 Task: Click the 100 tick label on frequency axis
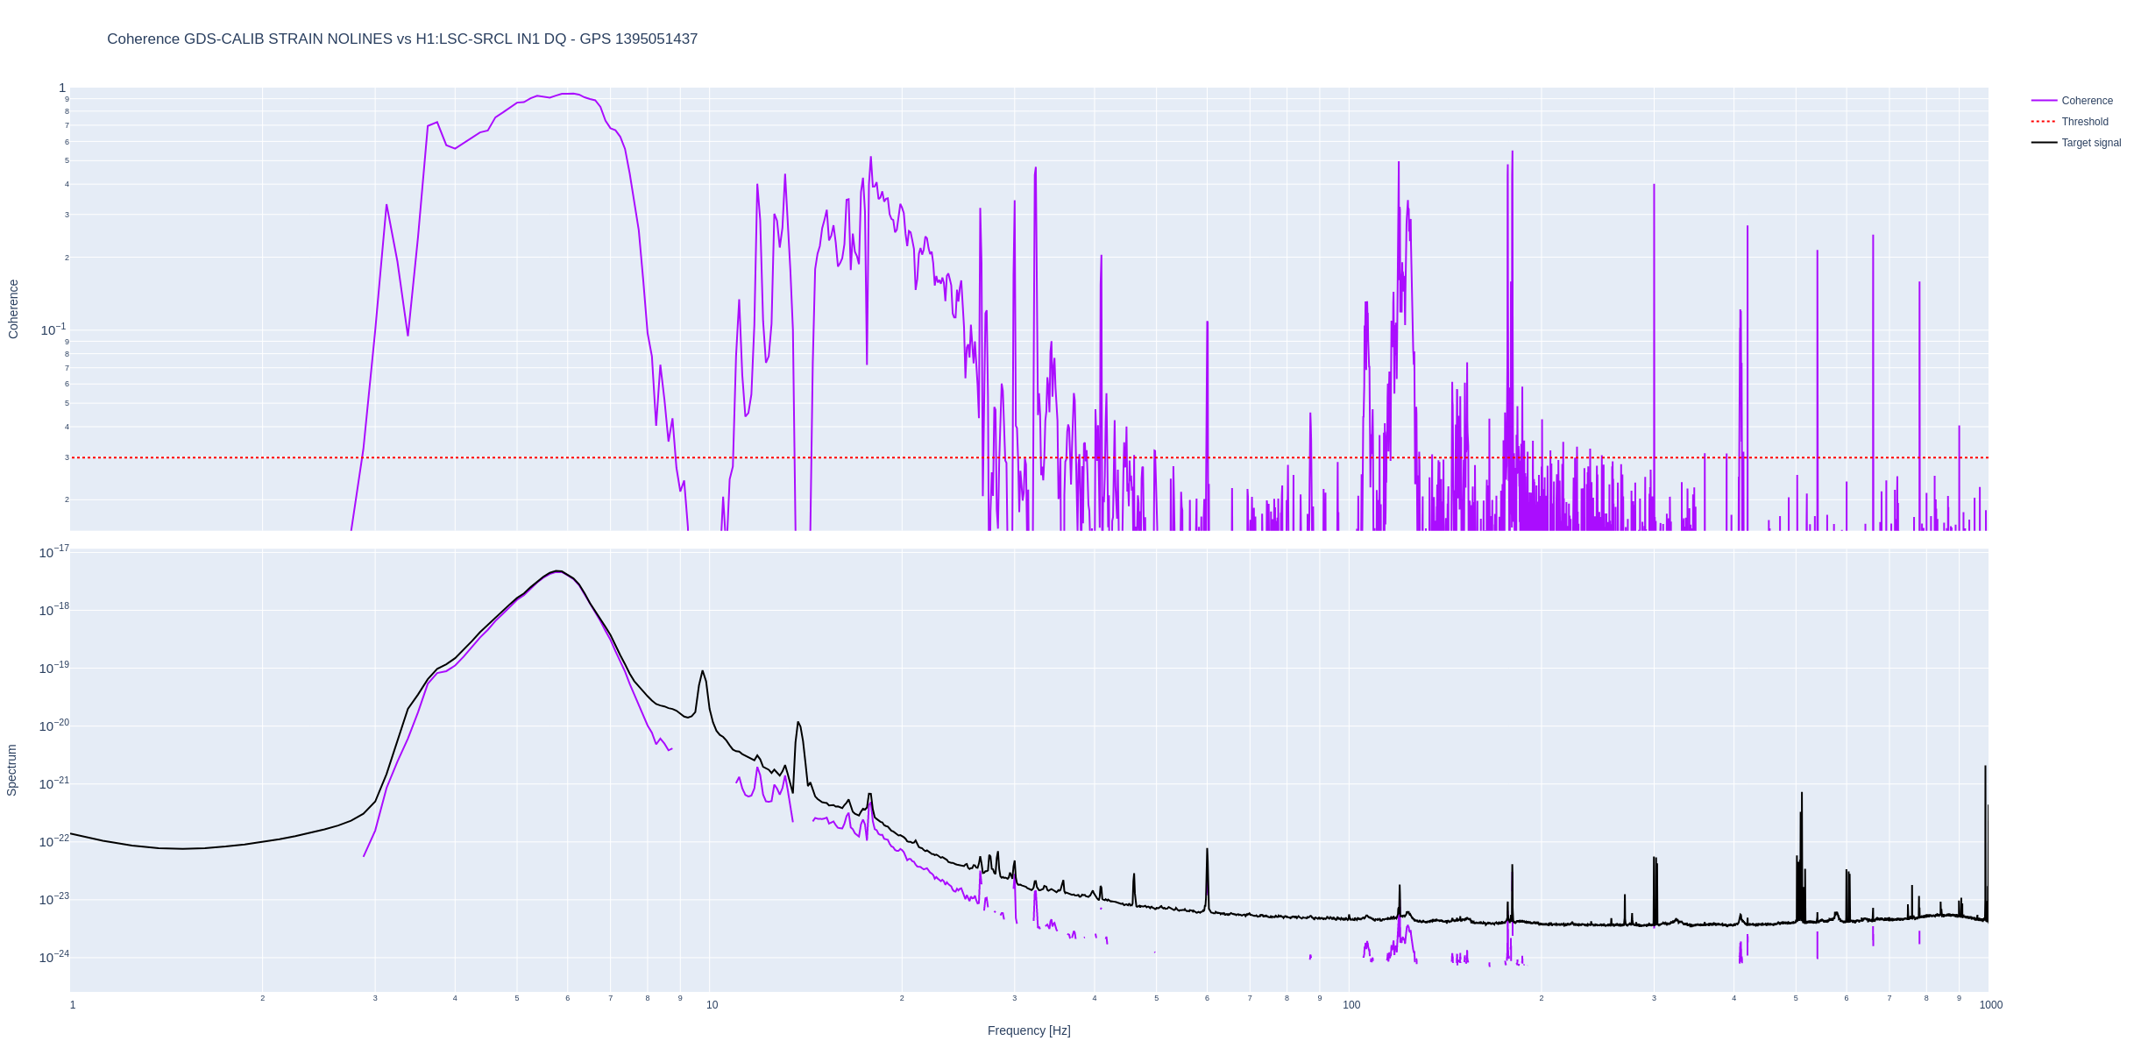[x=1351, y=1005]
